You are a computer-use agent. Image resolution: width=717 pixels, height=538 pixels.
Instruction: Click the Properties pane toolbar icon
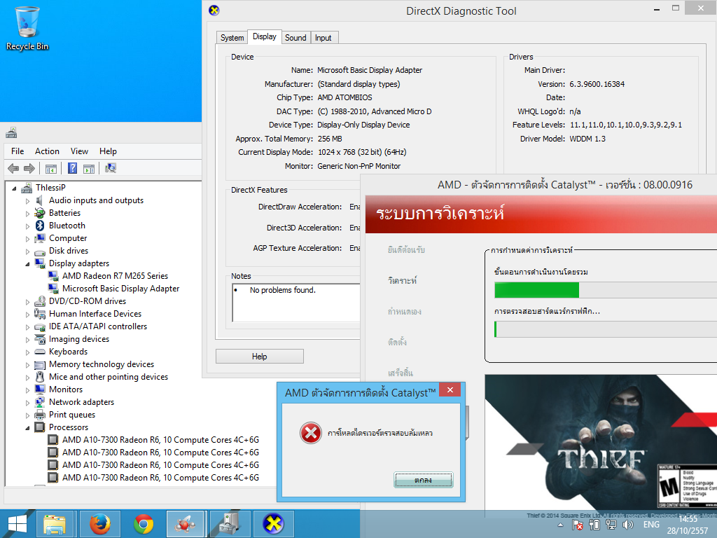(89, 168)
